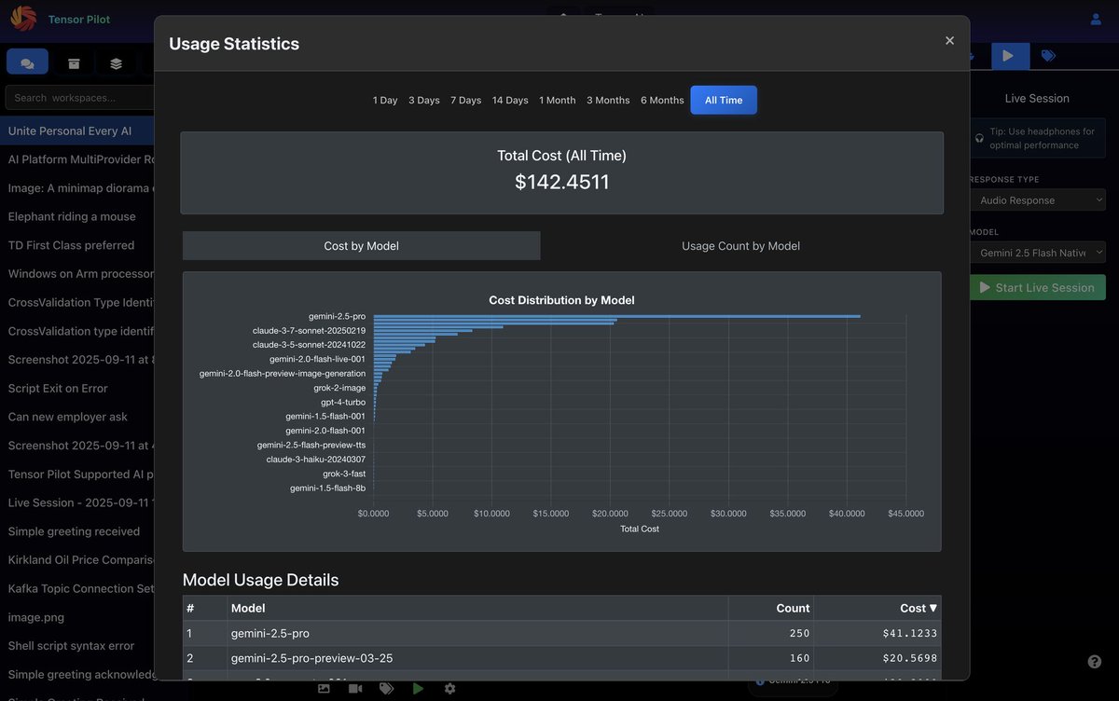Open workspace Image: A minimap diorama
Image resolution: width=1119 pixels, height=701 pixels.
[x=77, y=187]
